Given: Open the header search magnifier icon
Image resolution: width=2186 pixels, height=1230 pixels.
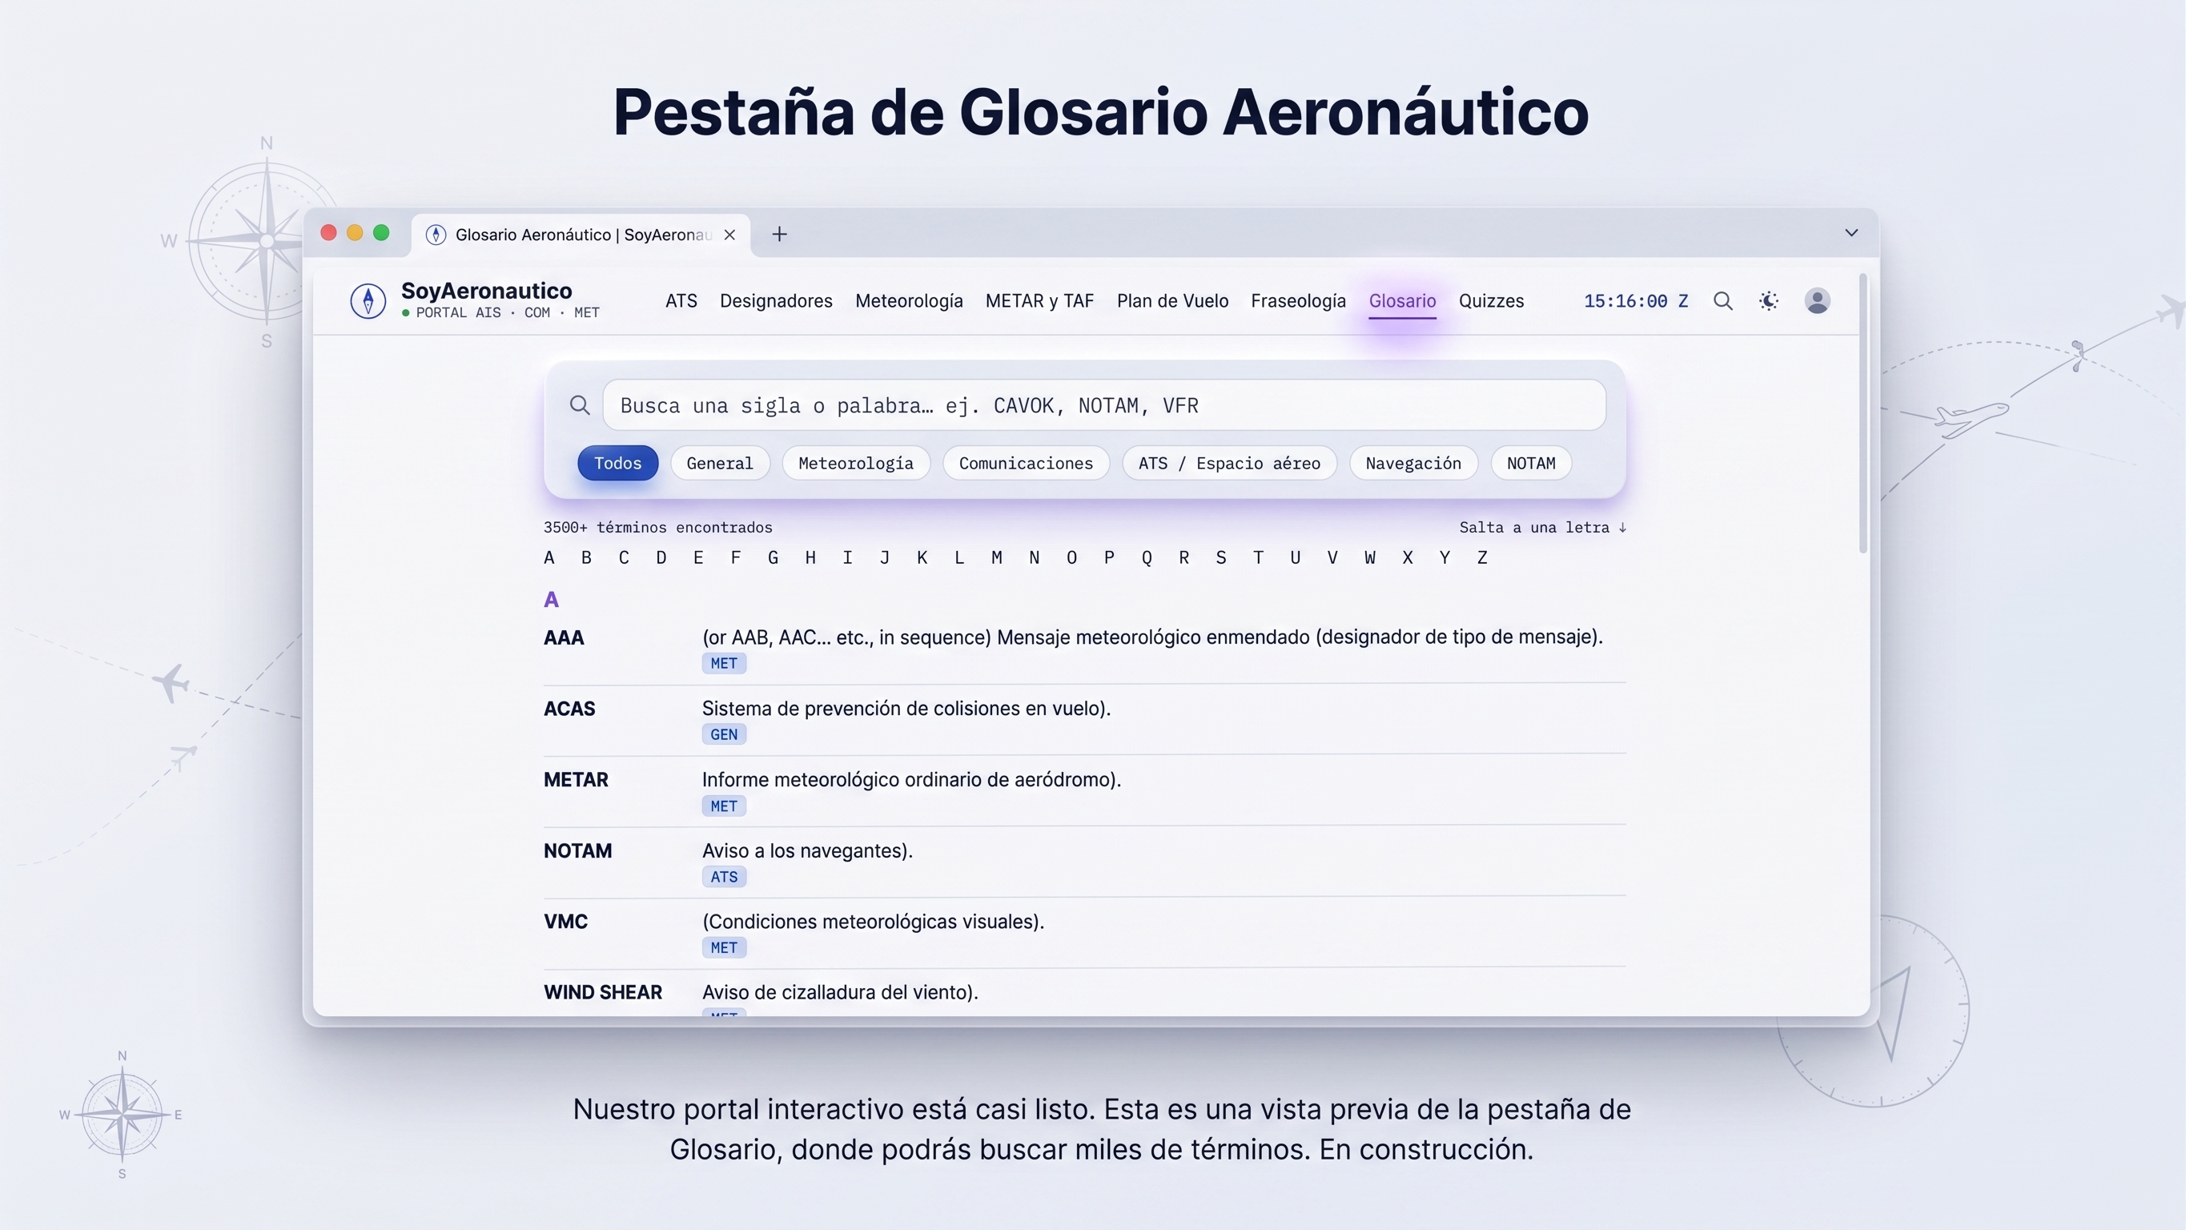Looking at the screenshot, I should [x=1722, y=300].
